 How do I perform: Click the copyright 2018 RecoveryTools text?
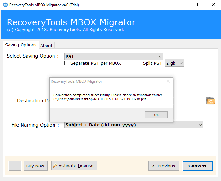tap(66, 30)
